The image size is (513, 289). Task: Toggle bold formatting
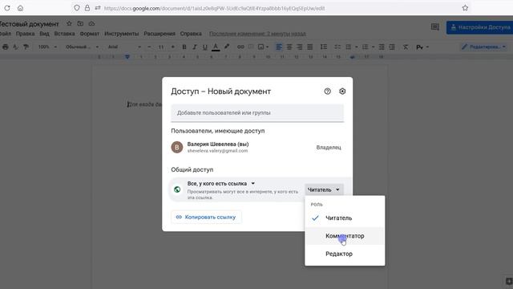pyautogui.click(x=184, y=47)
